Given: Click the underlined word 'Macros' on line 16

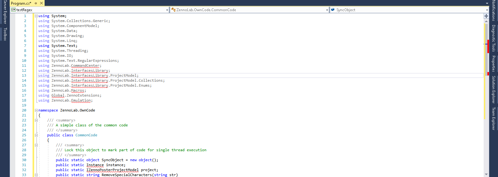Looking at the screenshot, I should [77, 90].
